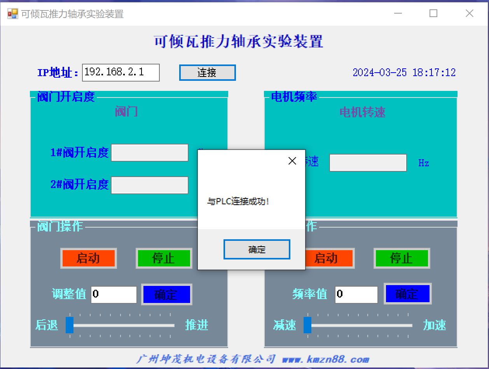The image size is (489, 369).
Task: Click the blue 确定 button beside 调整值
Action: [166, 294]
